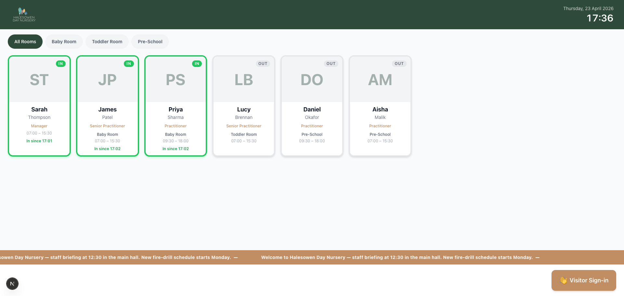
Task: Click the IN badge on Priya's card
Action: point(197,64)
